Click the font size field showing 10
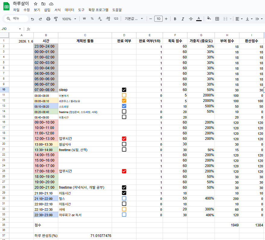Screen dimensions: 265x240 [158, 19]
